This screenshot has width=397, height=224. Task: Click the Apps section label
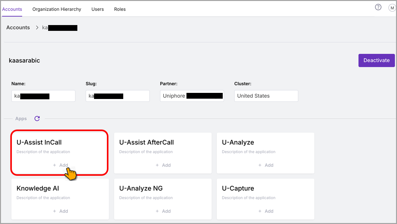point(21,119)
